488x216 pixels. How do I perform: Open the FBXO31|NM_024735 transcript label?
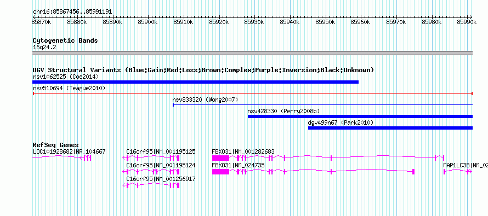click(x=239, y=165)
